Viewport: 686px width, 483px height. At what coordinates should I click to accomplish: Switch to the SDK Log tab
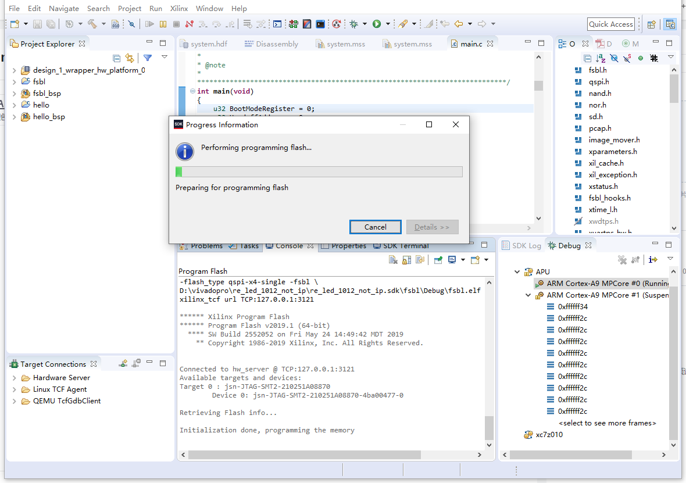[521, 245]
